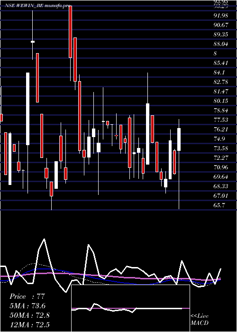Click the '<<Live MACD' label
Viewport: 237px width, 332px height.
click(x=200, y=320)
